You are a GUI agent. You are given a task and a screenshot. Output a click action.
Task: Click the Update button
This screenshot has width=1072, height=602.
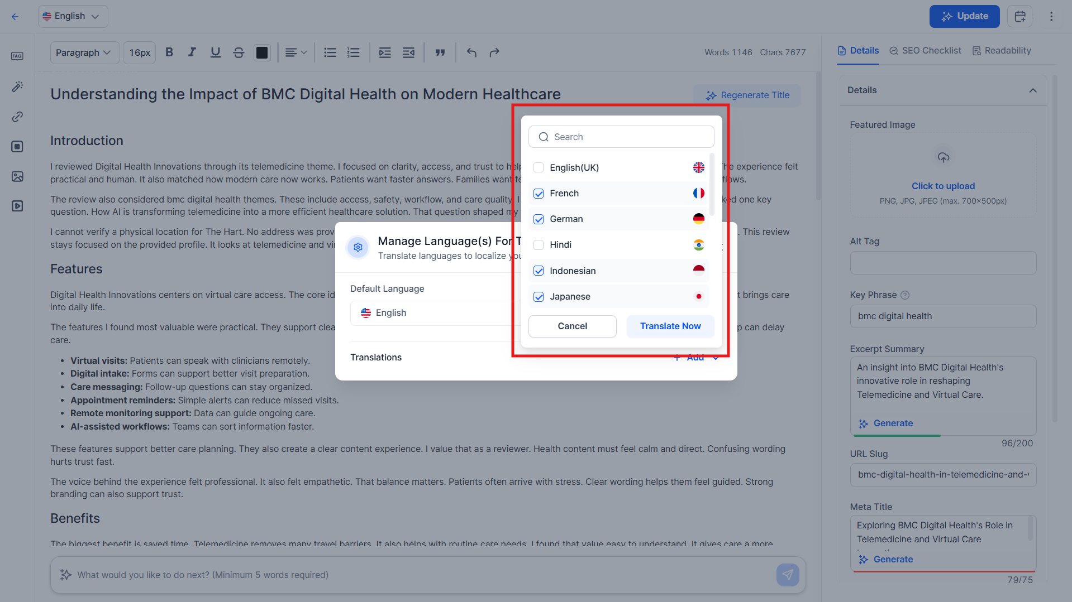click(965, 16)
